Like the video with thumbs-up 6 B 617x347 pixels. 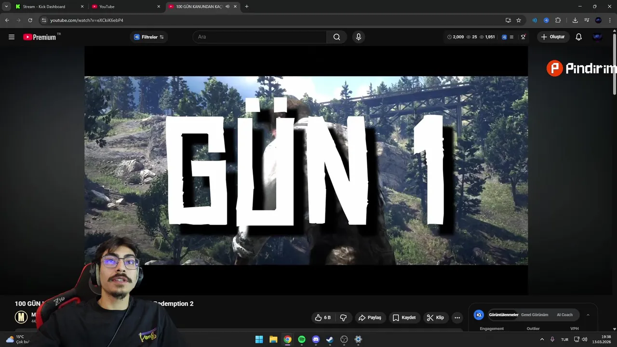[322, 318]
